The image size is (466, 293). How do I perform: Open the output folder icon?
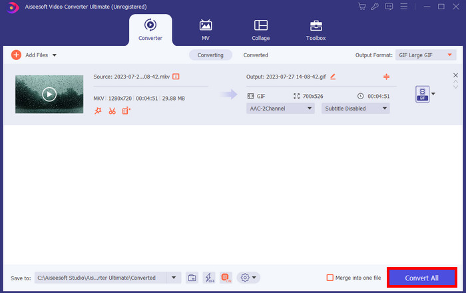point(192,278)
